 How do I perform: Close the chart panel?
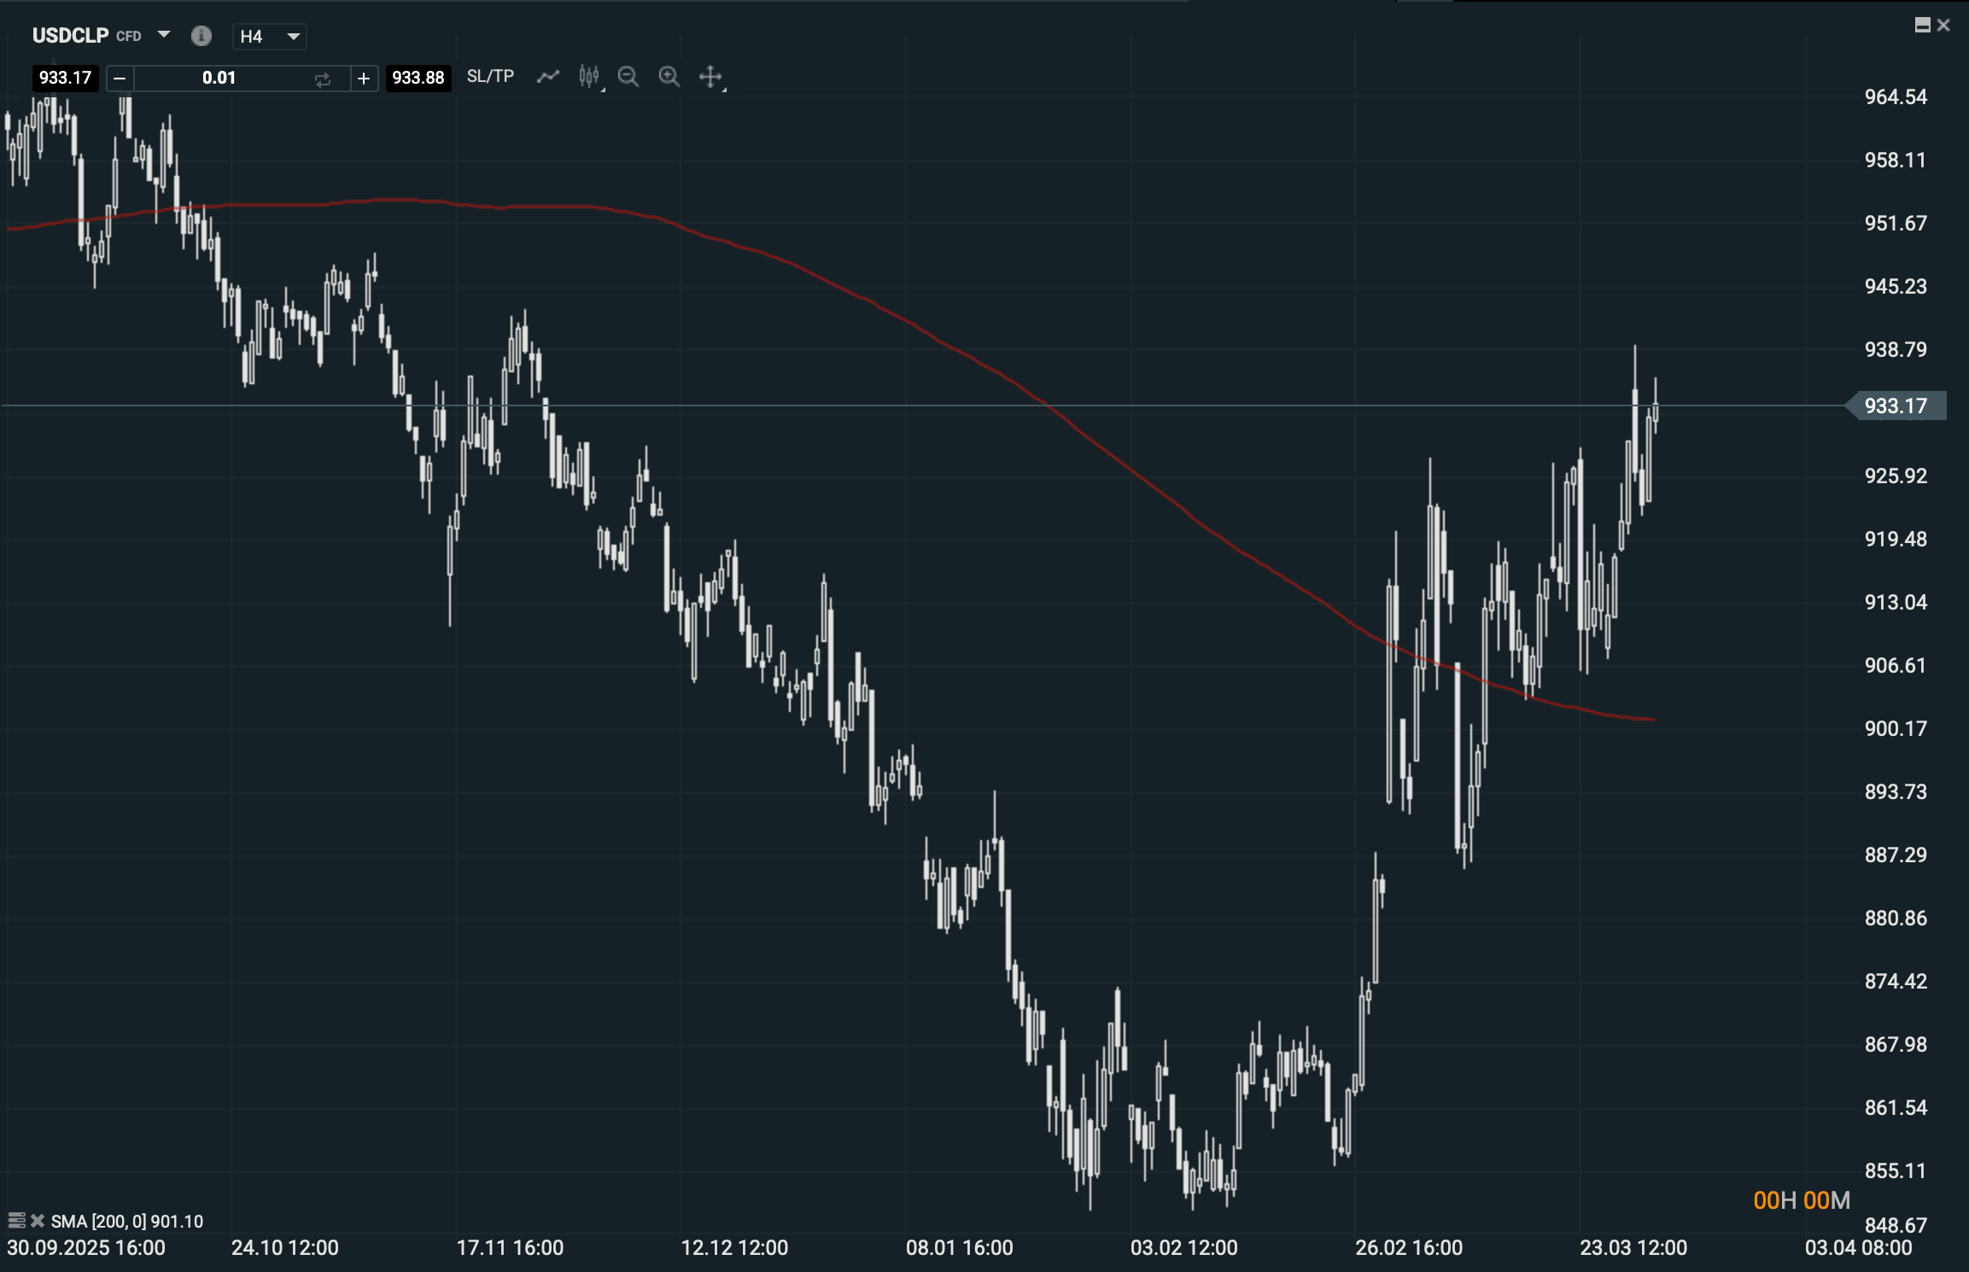(x=1943, y=25)
